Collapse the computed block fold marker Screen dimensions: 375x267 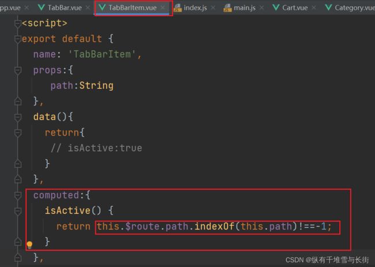click(18, 195)
